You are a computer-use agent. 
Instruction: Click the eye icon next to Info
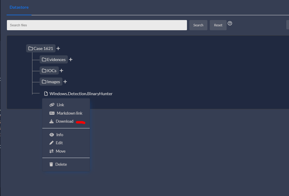pyautogui.click(x=52, y=135)
